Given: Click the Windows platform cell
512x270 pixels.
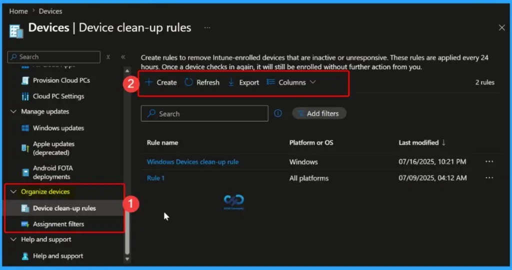Looking at the screenshot, I should (303, 162).
